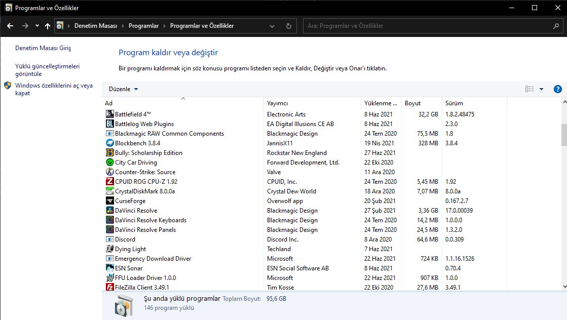Select the Dying Light row name
Image resolution: width=567 pixels, height=320 pixels.
[x=131, y=249]
